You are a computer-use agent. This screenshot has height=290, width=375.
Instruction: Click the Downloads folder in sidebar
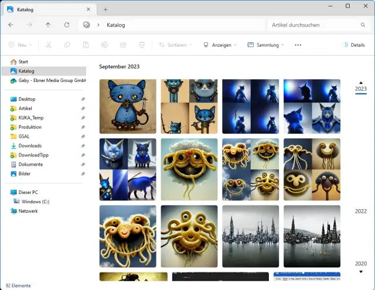pos(30,146)
